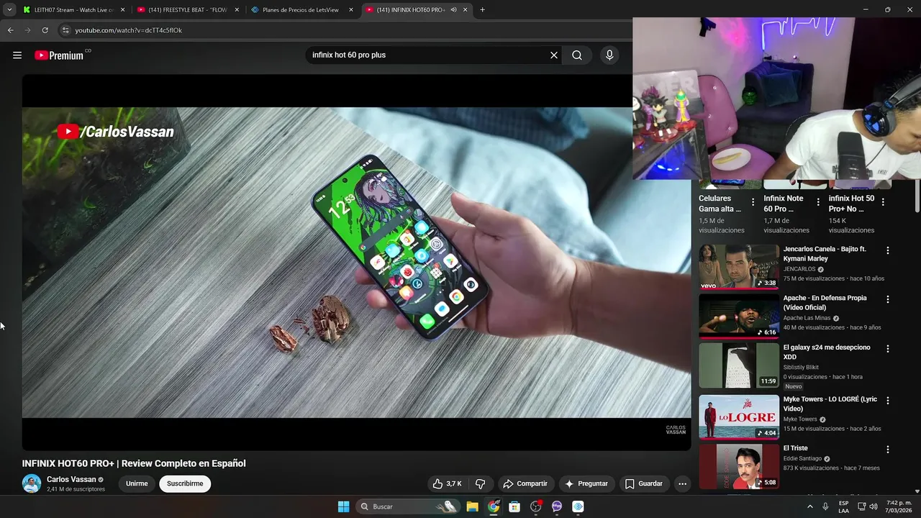The image size is (921, 518).
Task: Open options for Celulares Gama alta card
Action: [753, 202]
